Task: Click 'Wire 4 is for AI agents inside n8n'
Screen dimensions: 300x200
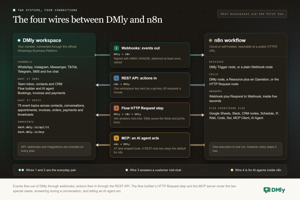Action: [258, 170]
